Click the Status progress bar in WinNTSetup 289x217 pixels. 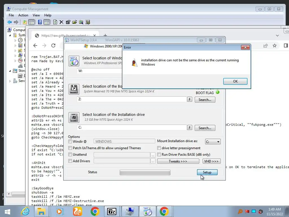(x=145, y=172)
